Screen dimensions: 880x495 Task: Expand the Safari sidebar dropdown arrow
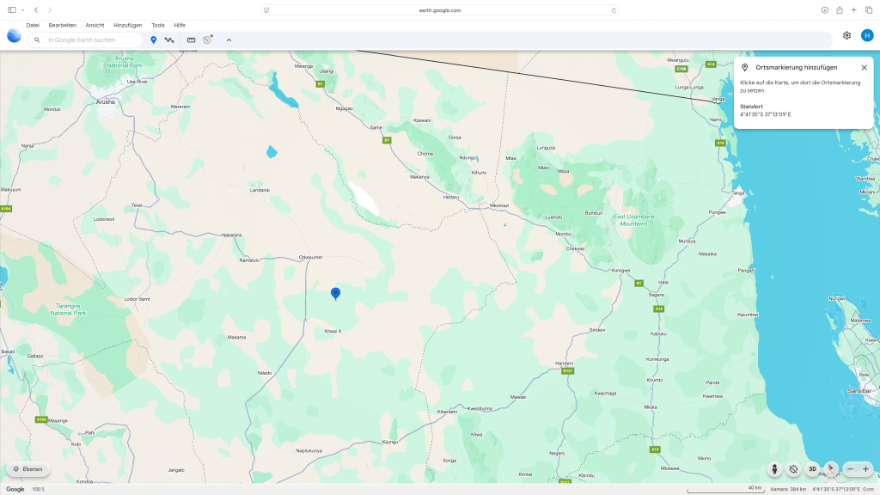22,10
